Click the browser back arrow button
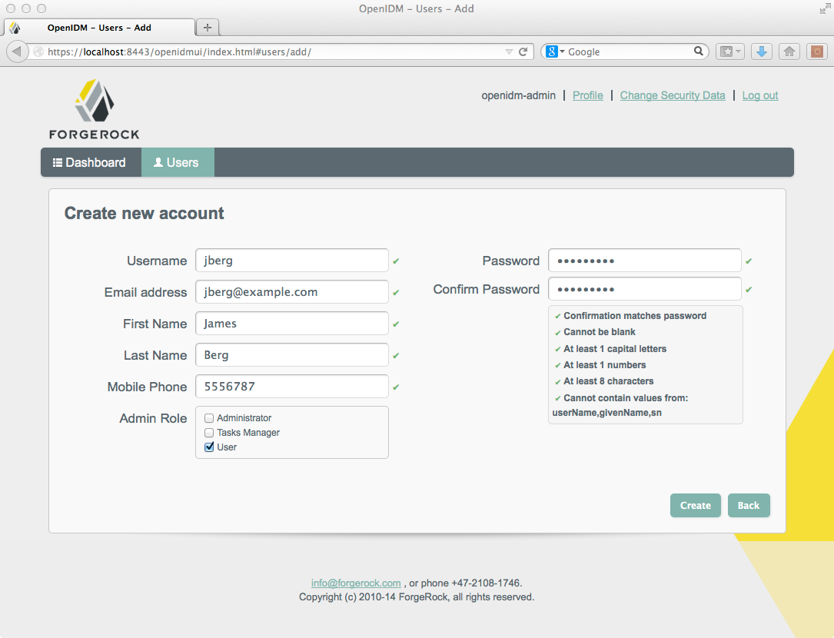The width and height of the screenshot is (834, 638). tap(17, 52)
